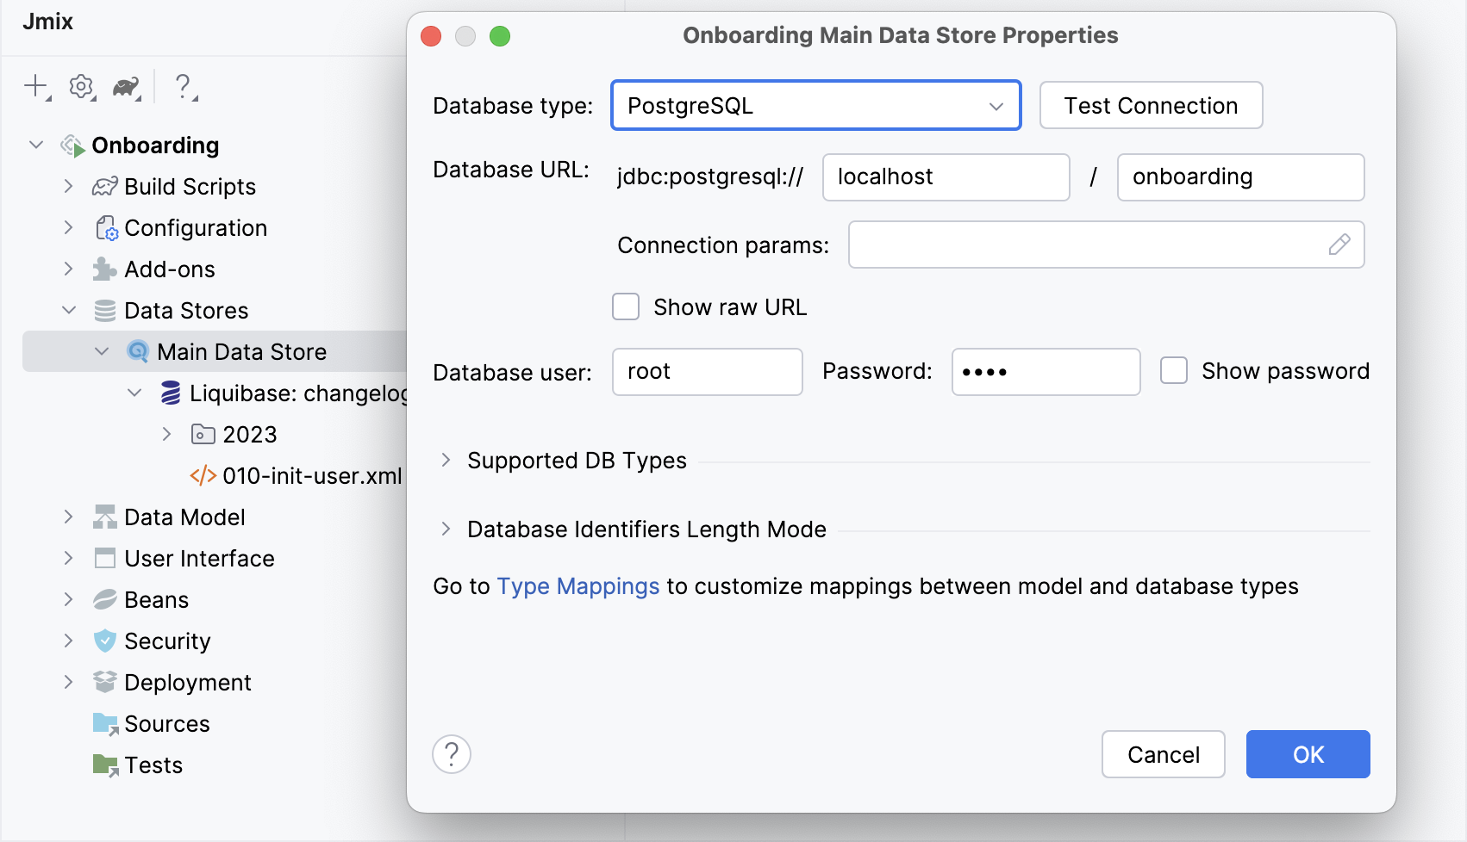The image size is (1467, 842).
Task: Click the Test Connection button
Action: [1150, 105]
